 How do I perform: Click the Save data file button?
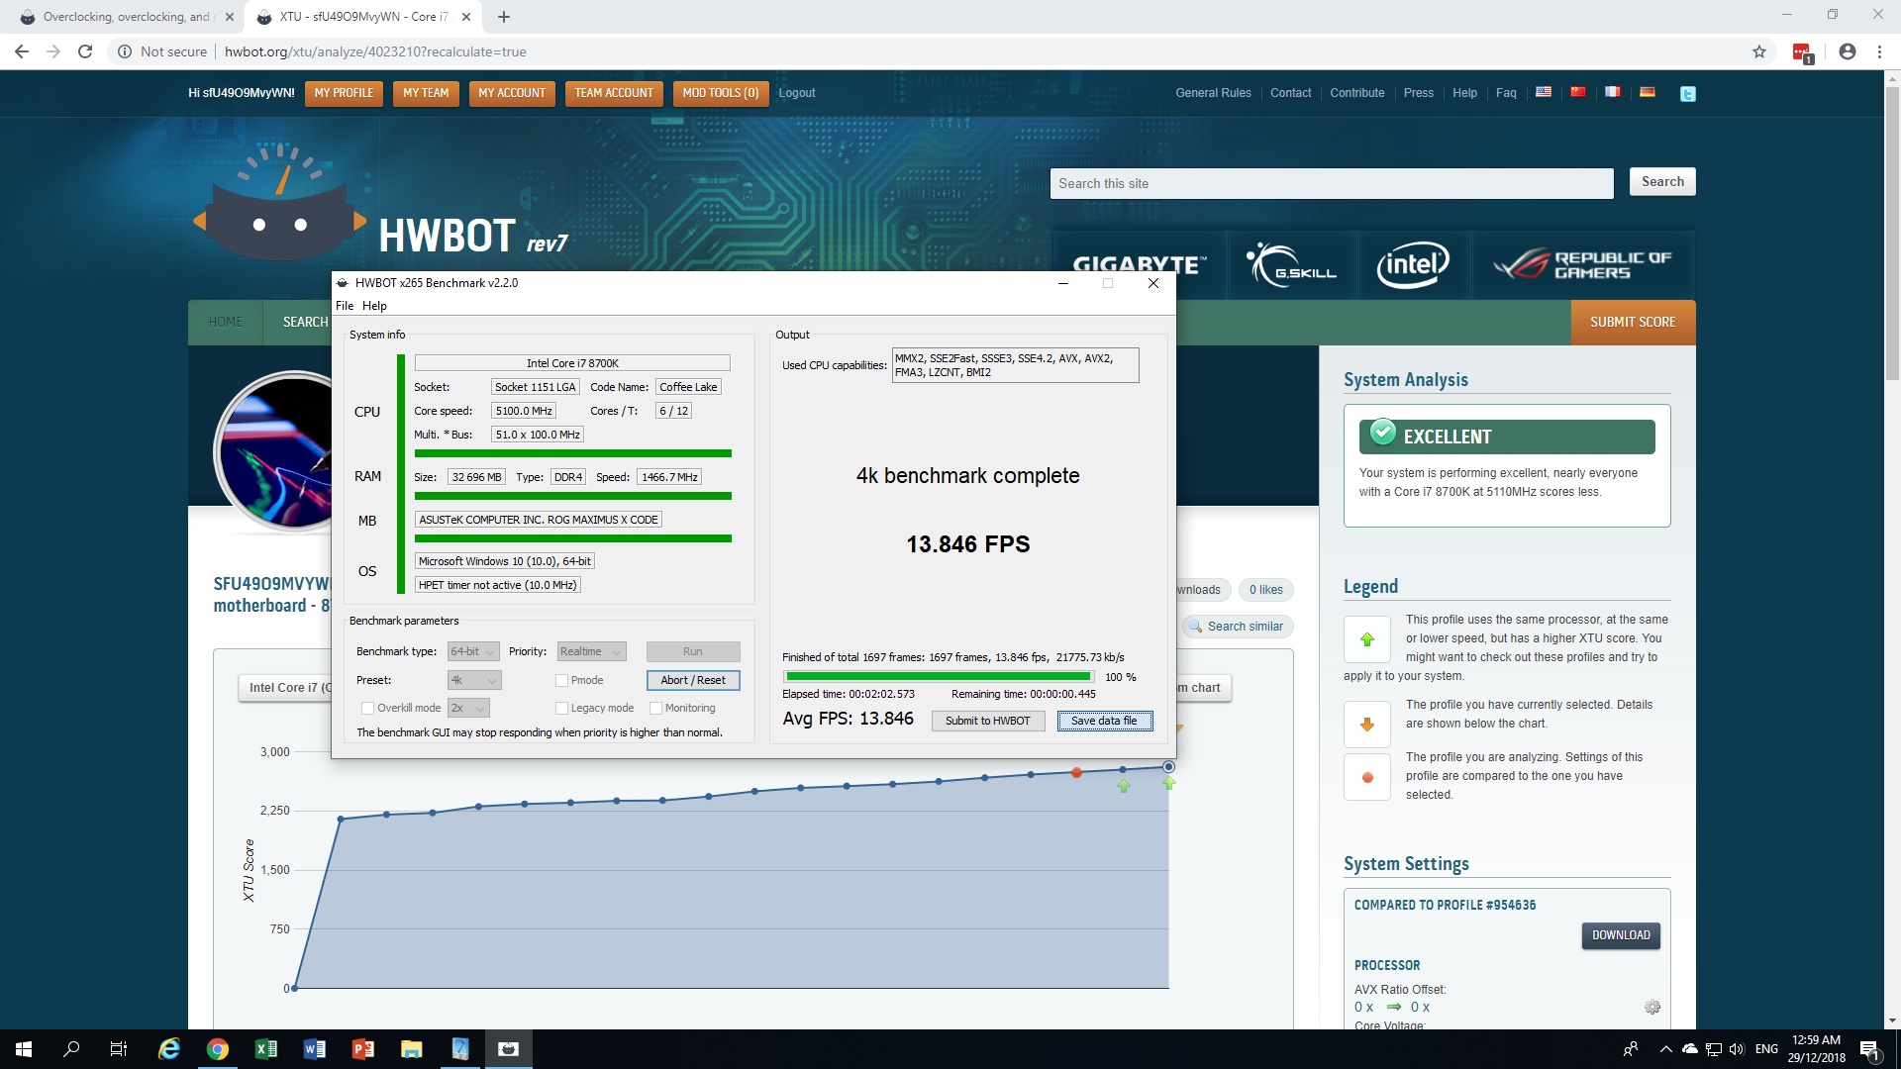click(x=1104, y=721)
